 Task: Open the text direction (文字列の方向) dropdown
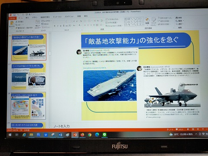(x=112, y=19)
